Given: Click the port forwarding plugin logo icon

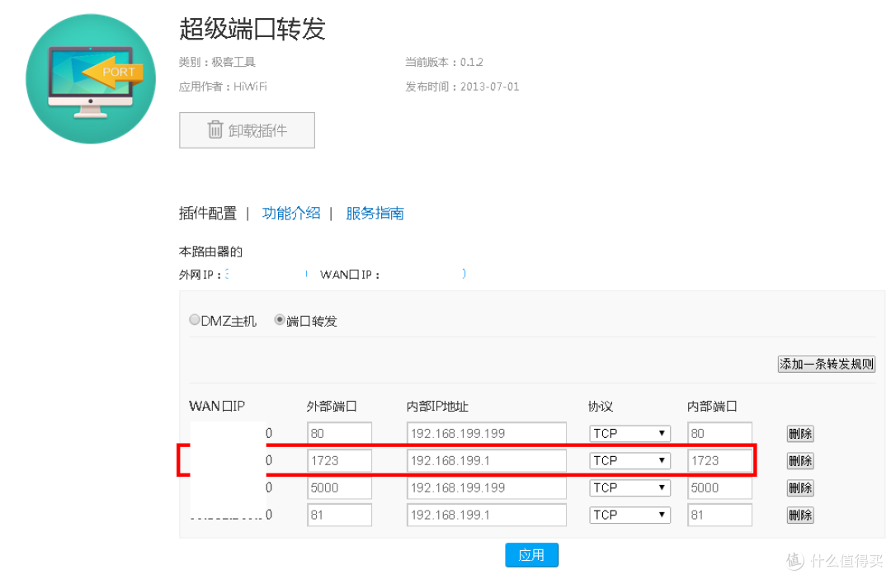Looking at the screenshot, I should 91,79.
